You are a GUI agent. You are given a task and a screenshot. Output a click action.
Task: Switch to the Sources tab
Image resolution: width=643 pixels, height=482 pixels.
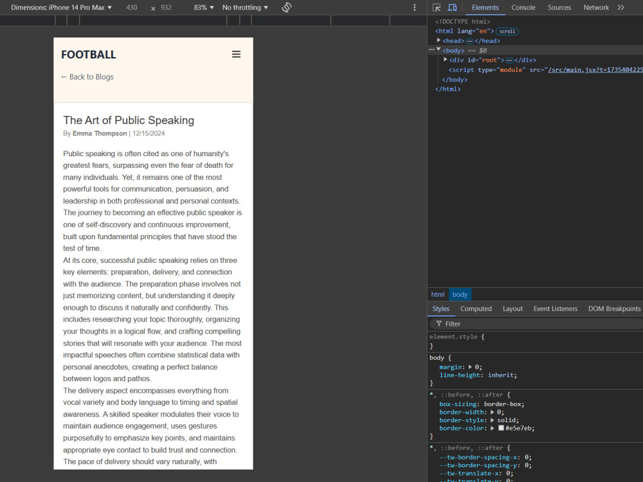(x=559, y=7)
